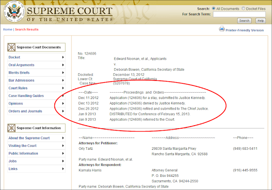Screen dimensions: 272x190
Task: Open the Search Results breadcrumb link
Action: point(27,29)
